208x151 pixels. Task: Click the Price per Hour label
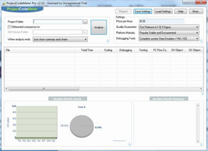pos(124,21)
